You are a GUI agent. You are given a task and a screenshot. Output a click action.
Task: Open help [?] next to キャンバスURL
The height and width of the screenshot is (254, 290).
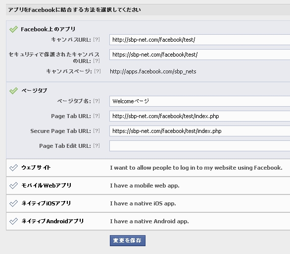pos(97,40)
